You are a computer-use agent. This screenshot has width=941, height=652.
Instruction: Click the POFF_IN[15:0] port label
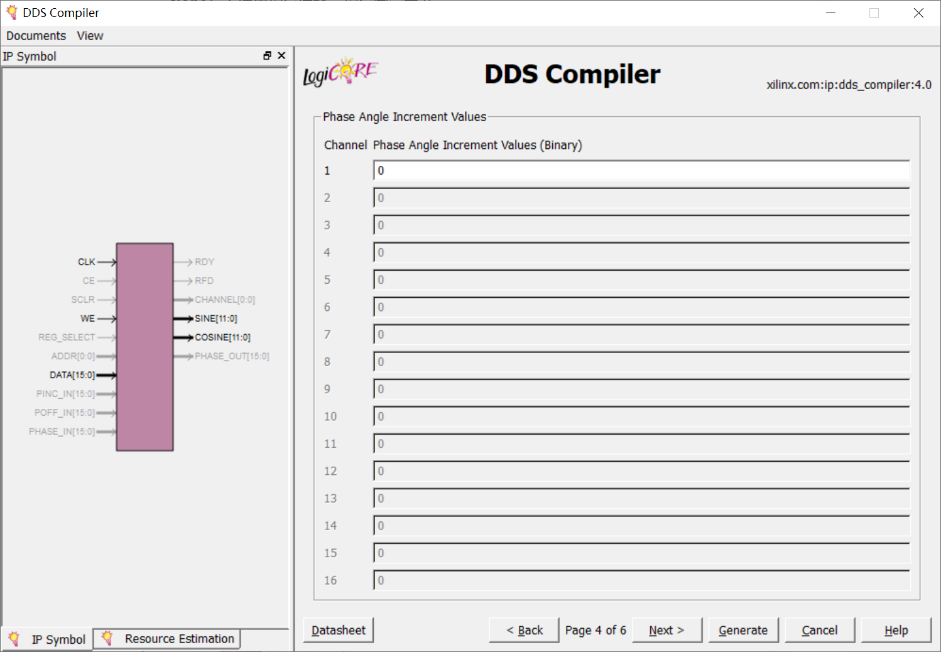[x=65, y=413]
